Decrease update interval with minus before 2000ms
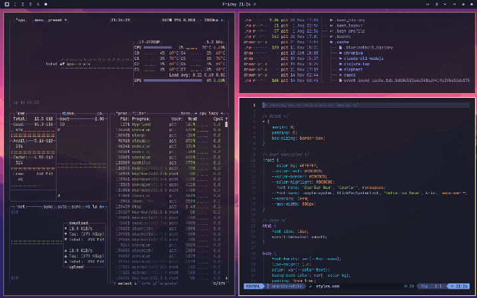The height and width of the screenshot is (298, 477). point(202,20)
